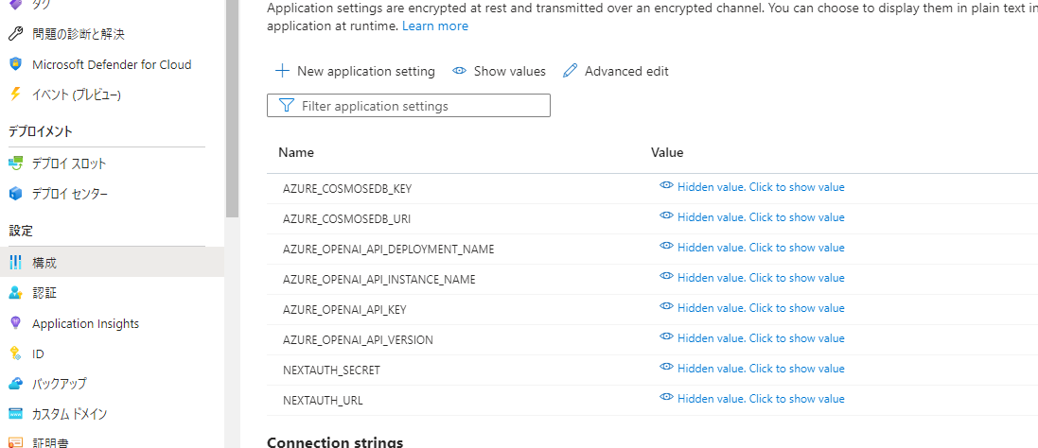Click Advanced edit pencil button
The width and height of the screenshot is (1038, 448).
[x=616, y=72]
